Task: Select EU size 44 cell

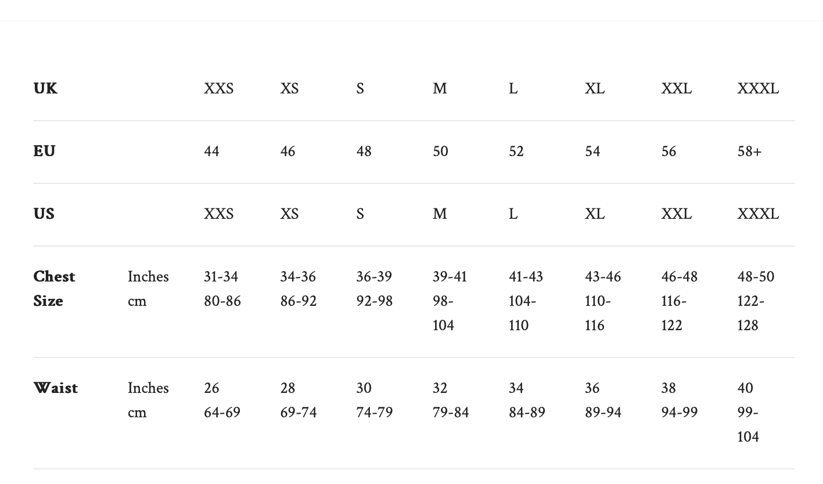Action: point(212,151)
